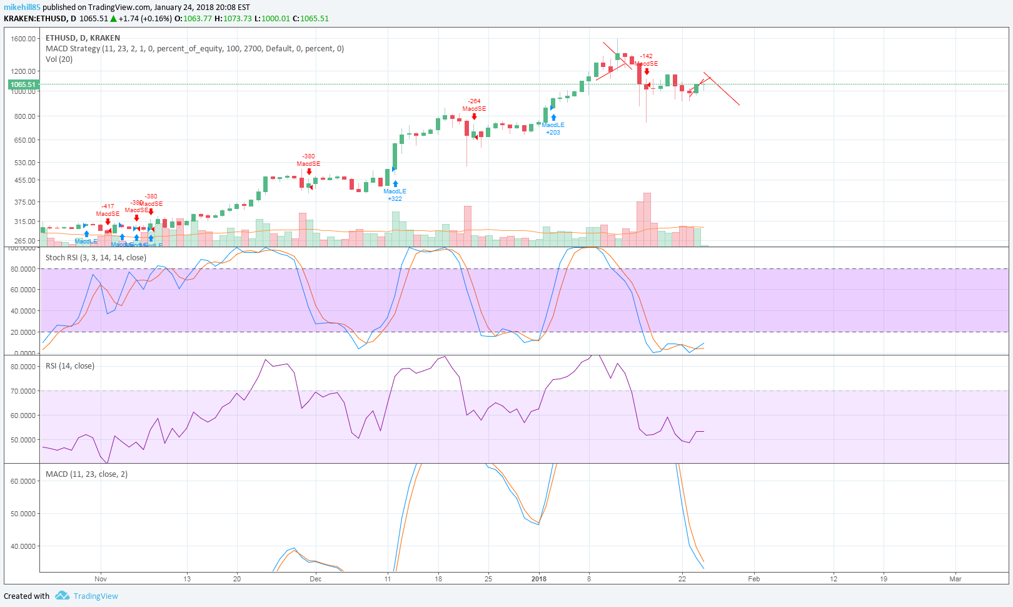Click the low value L:1000.01
Screen dimensions: 1013x607
(273, 19)
